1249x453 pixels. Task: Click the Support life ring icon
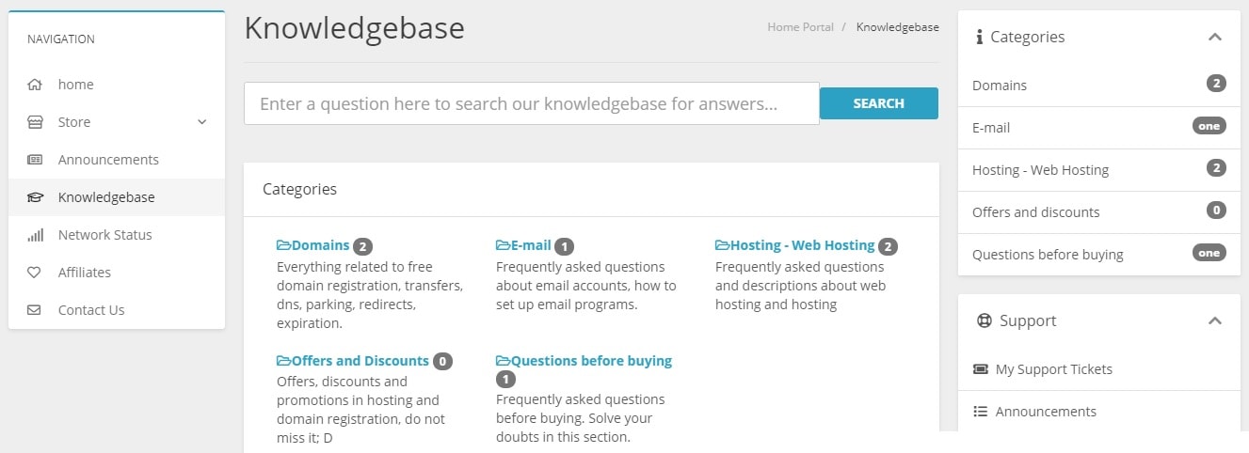pos(985,320)
